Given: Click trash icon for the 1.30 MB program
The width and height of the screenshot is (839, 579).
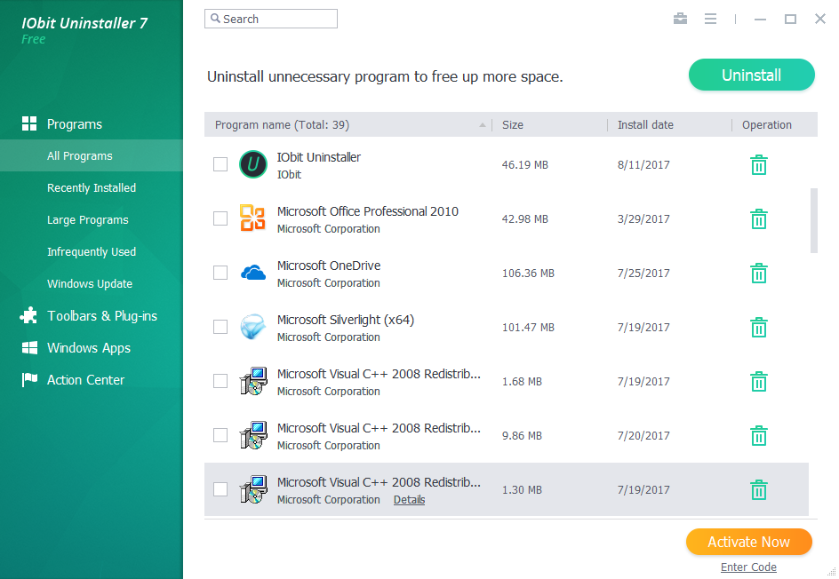Looking at the screenshot, I should pos(759,489).
